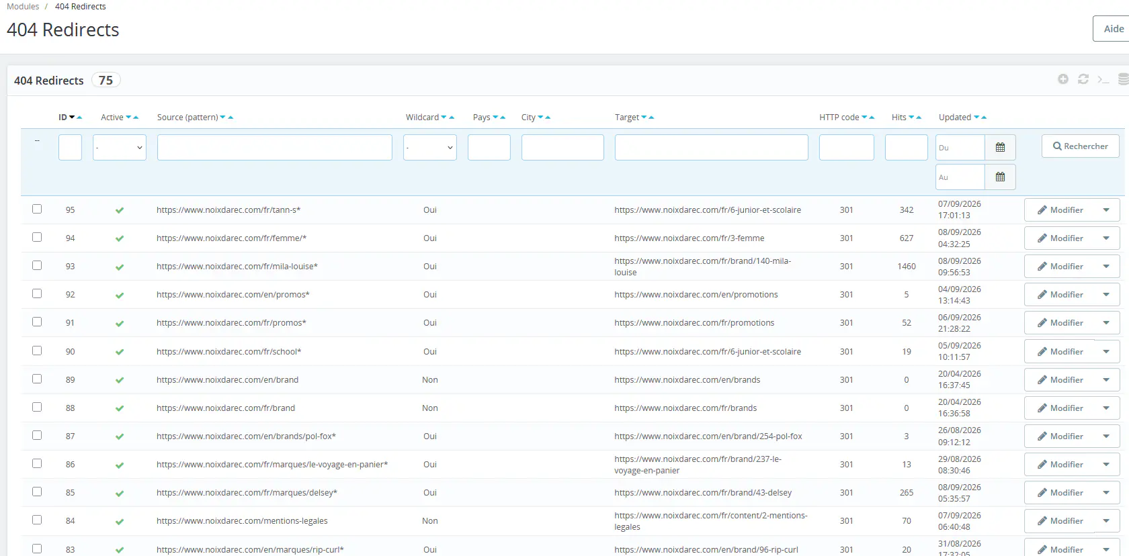Open the Wildcard filter dropdown

click(430, 148)
